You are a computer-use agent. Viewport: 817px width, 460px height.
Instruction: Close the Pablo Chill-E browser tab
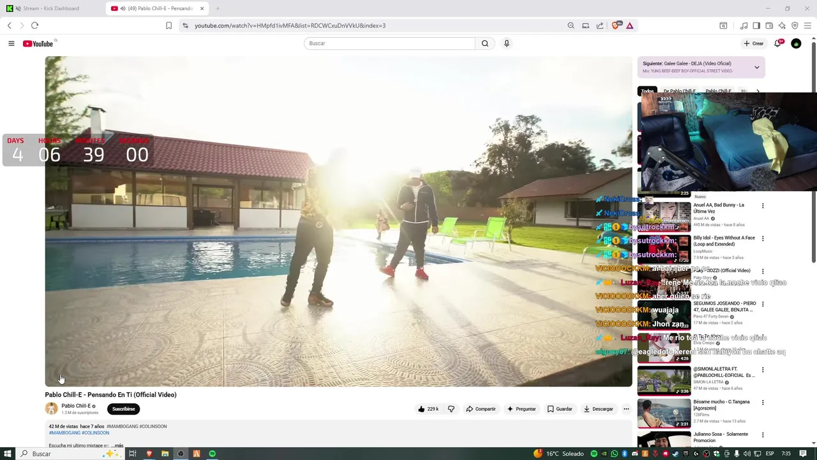(202, 8)
